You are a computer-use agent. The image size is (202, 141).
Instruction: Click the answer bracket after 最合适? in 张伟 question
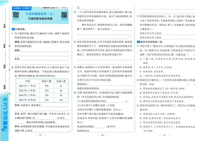pyautogui.click(x=191, y=110)
